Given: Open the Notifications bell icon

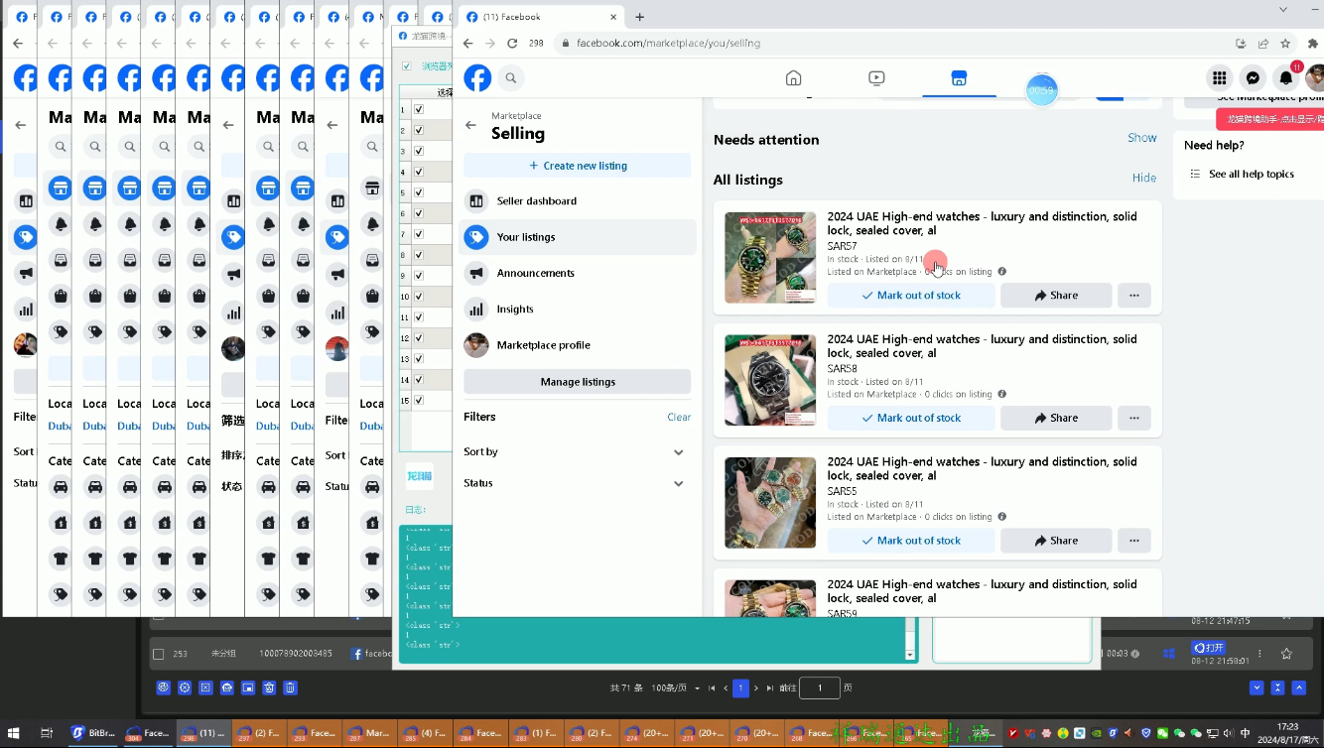Looking at the screenshot, I should (x=1285, y=77).
